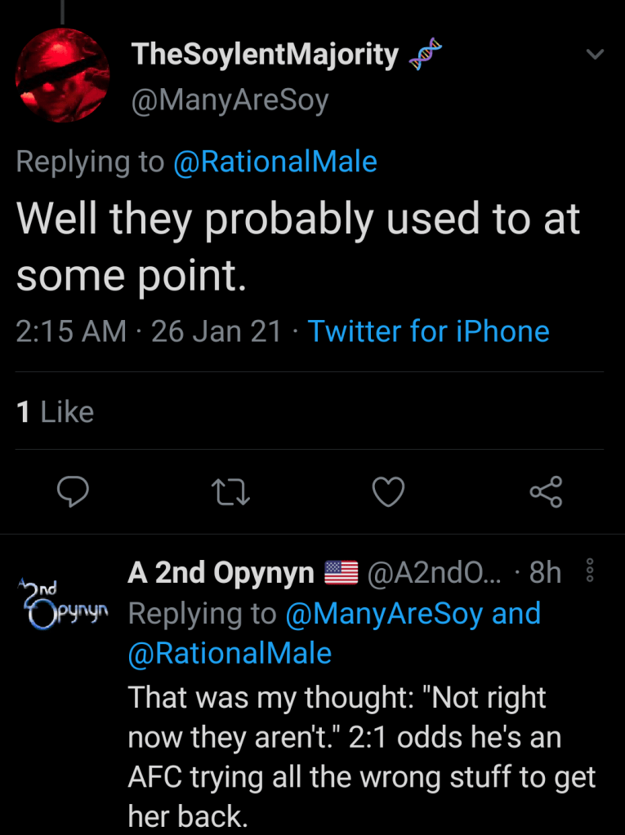This screenshot has width=625, height=835.
Task: Open the A 2nd Opynyn display name
Action: 221,573
